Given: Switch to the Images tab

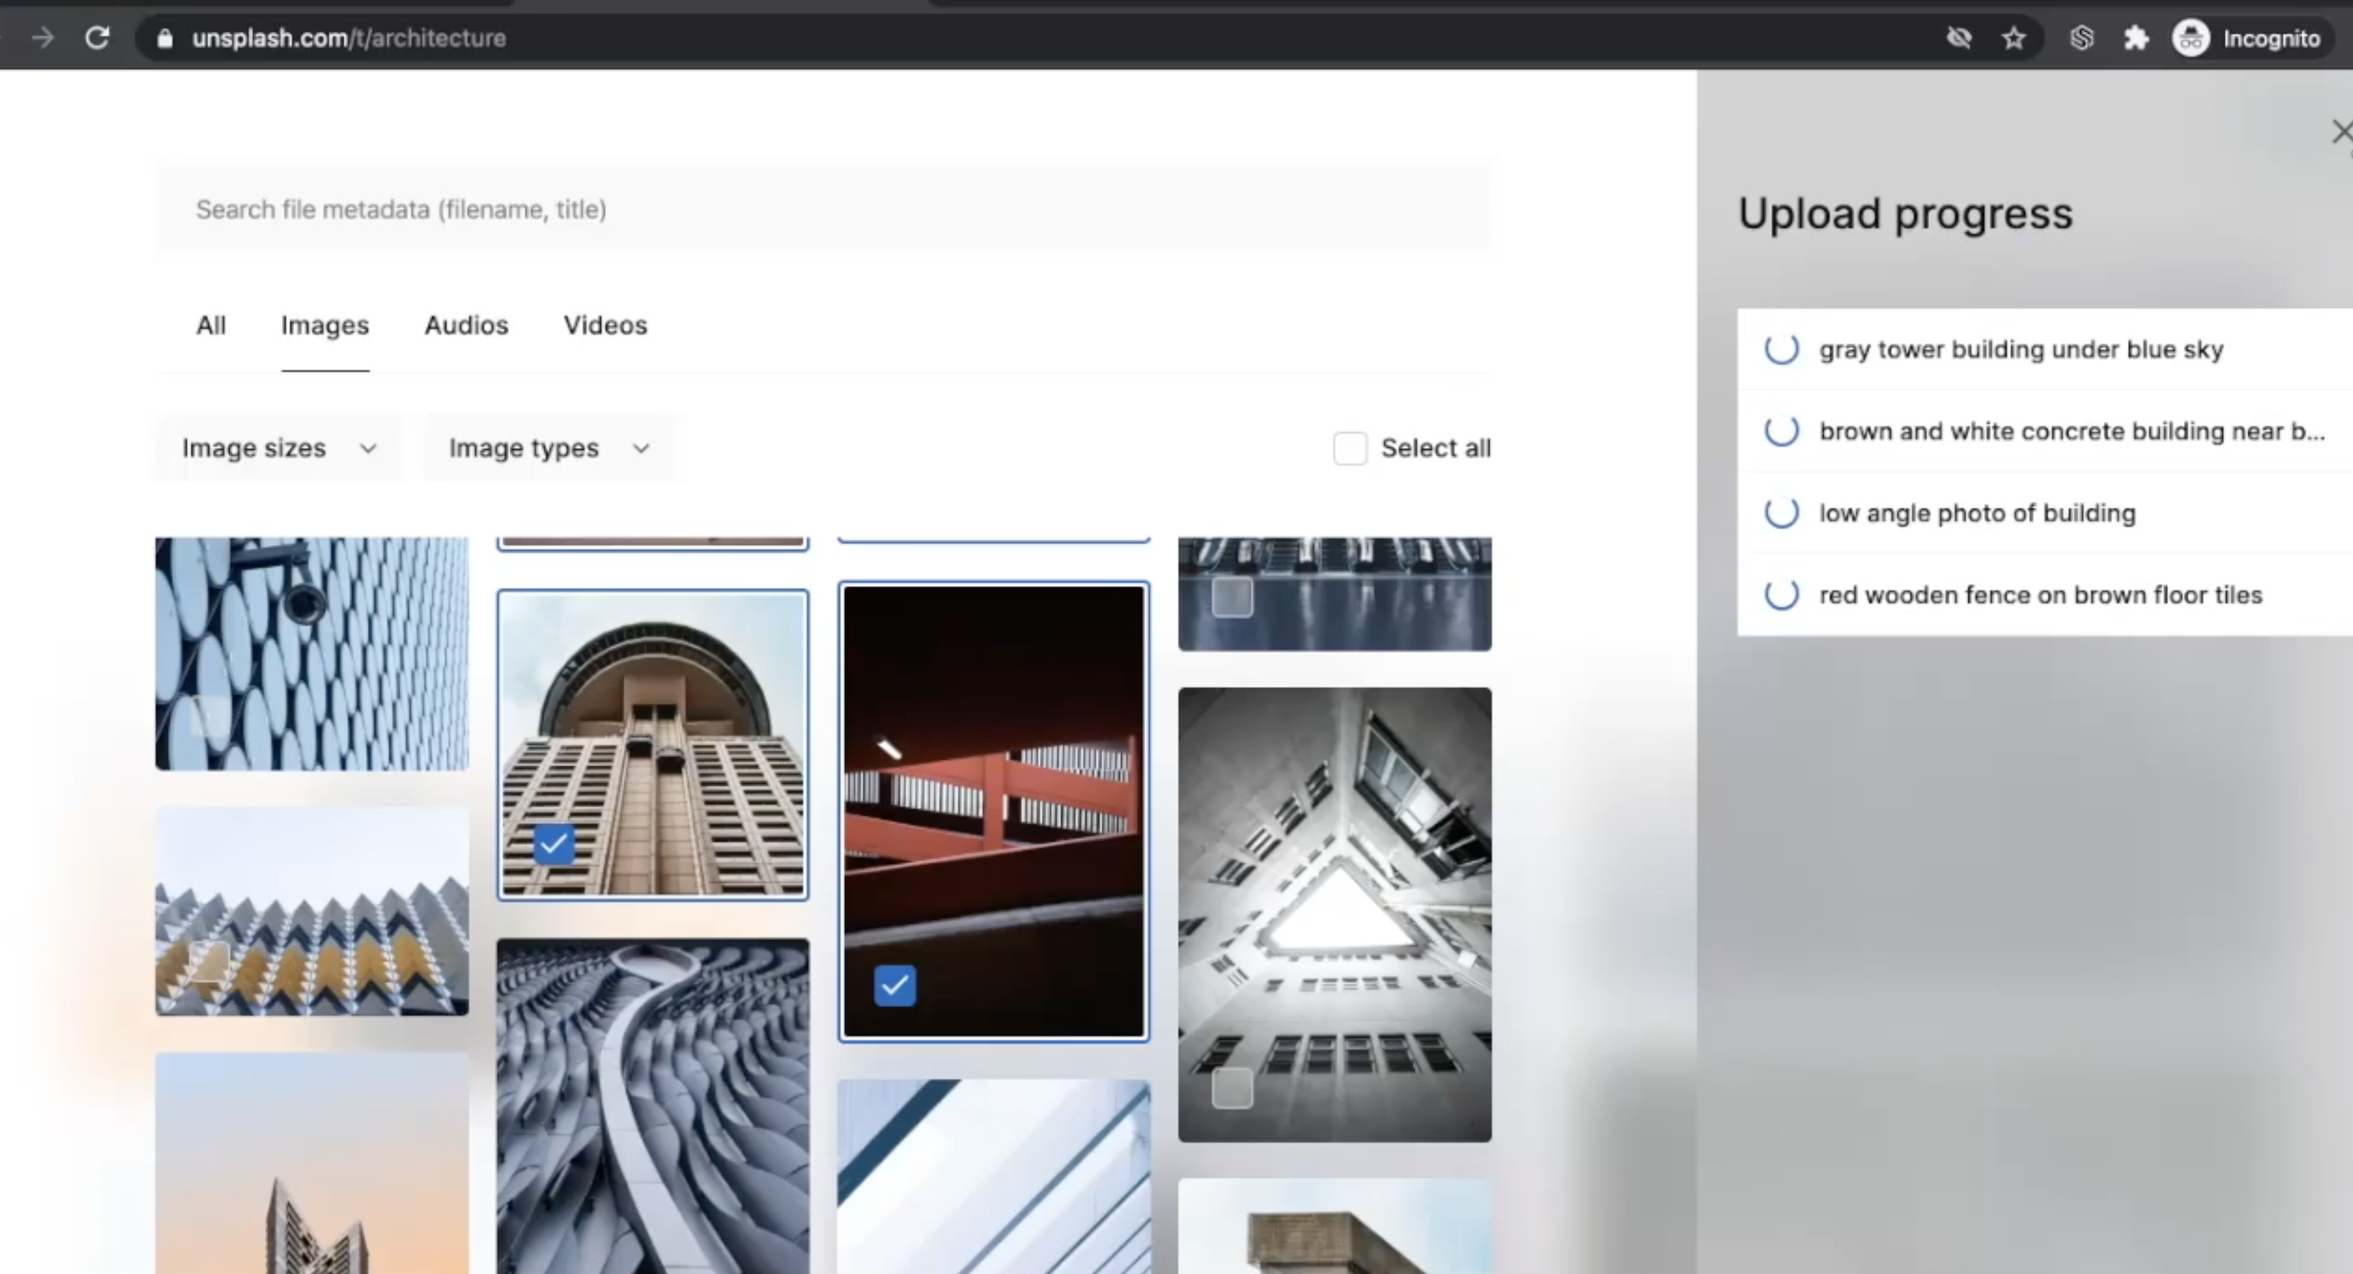Looking at the screenshot, I should click(325, 325).
